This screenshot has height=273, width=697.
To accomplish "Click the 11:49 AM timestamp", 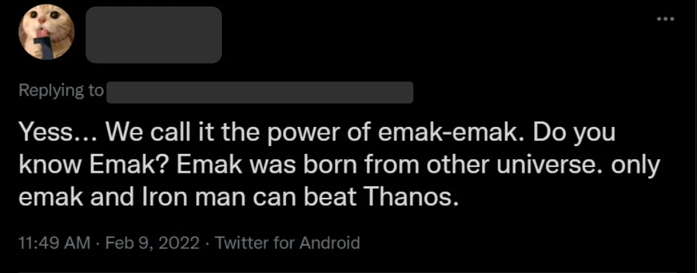I will [55, 243].
